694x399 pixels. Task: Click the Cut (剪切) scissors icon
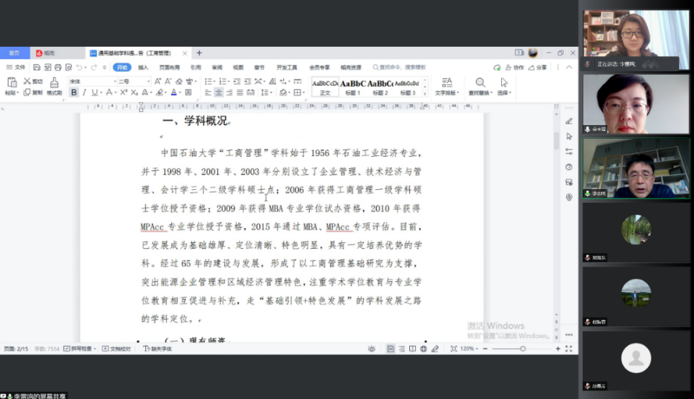(28, 81)
